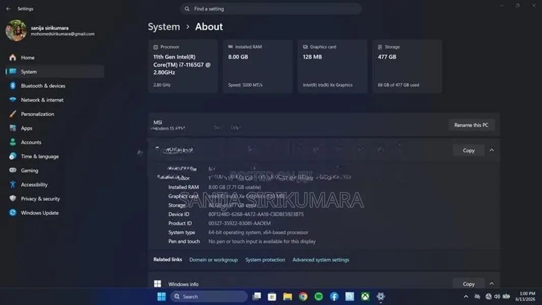Image resolution: width=542 pixels, height=305 pixels.
Task: Click the account email address
Action: [63, 34]
